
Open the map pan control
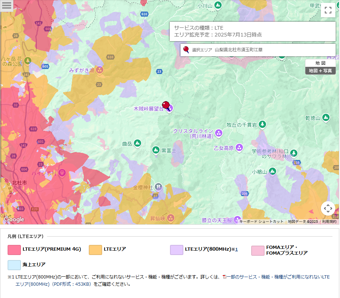pyautogui.click(x=328, y=208)
